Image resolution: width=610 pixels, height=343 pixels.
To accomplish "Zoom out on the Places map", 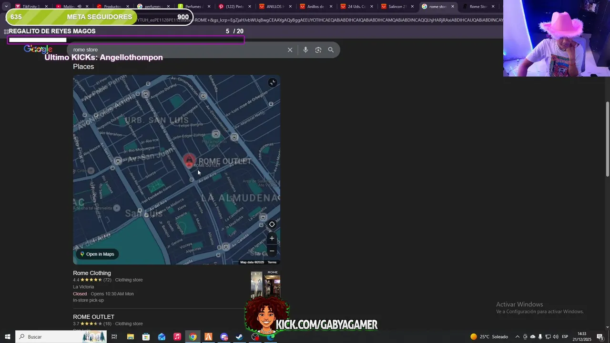I will click(x=272, y=251).
